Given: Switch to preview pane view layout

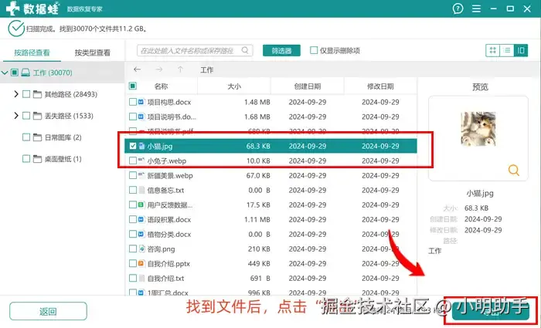Looking at the screenshot, I should tap(521, 51).
